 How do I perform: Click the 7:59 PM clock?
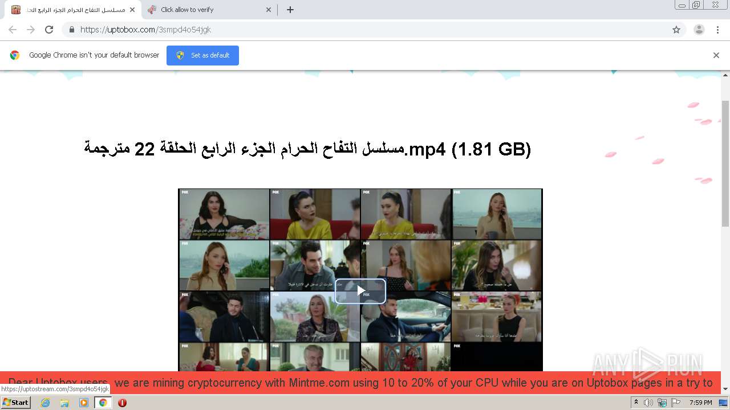tap(701, 403)
